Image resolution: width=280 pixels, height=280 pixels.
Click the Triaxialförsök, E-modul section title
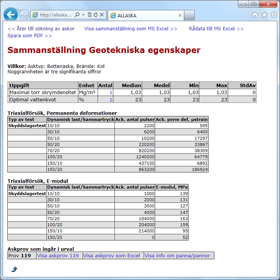tap(38, 181)
